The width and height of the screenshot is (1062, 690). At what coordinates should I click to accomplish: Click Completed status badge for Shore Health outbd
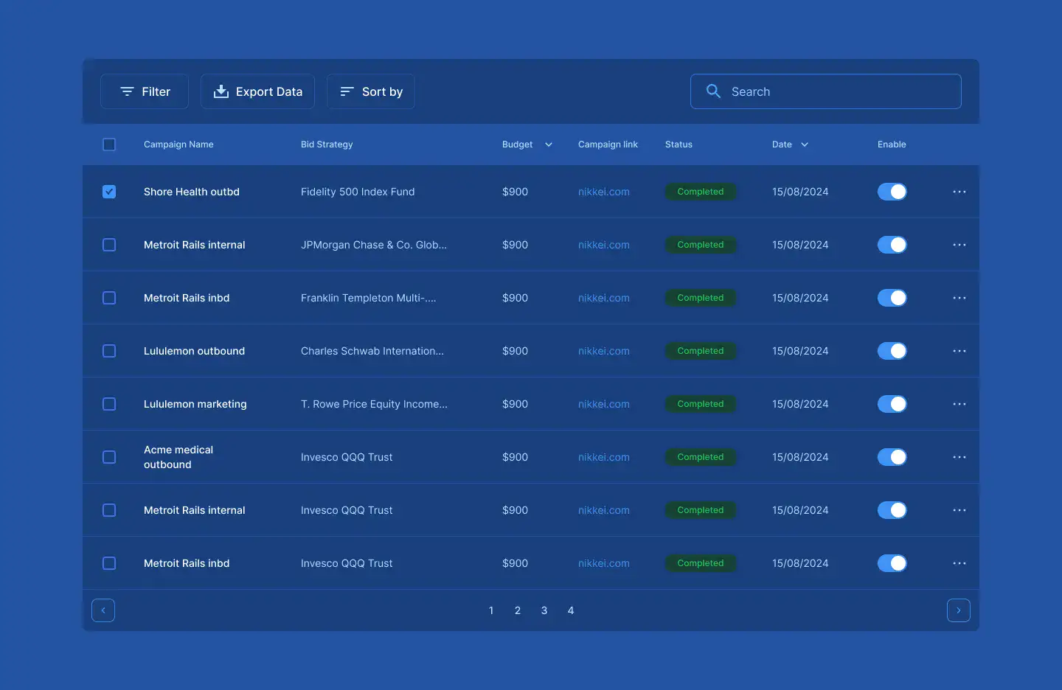(701, 192)
